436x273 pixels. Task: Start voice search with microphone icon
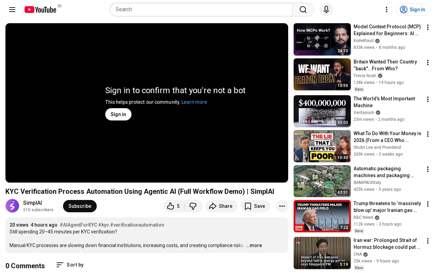(x=326, y=10)
